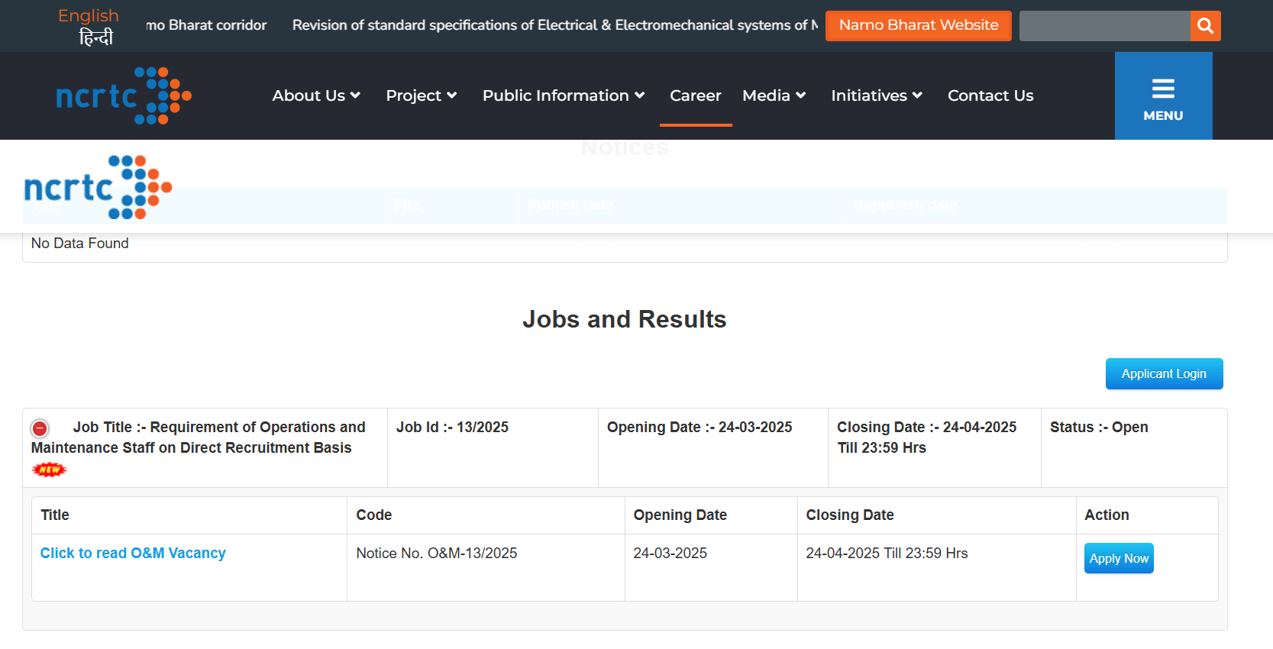Click the Applicant Login button
Viewport: 1273px width, 649px height.
(x=1163, y=374)
